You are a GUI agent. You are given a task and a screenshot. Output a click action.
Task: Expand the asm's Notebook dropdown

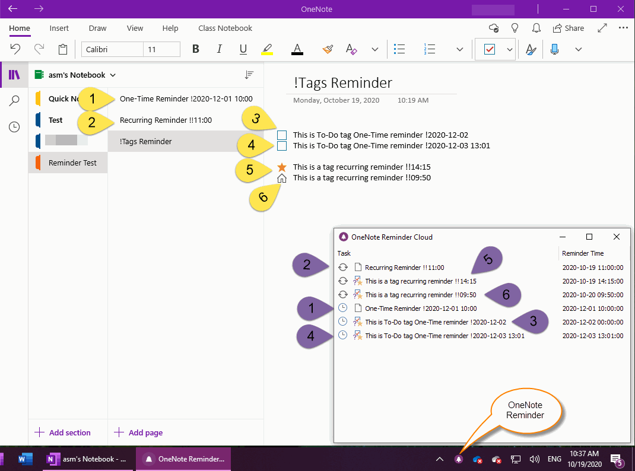(x=76, y=75)
